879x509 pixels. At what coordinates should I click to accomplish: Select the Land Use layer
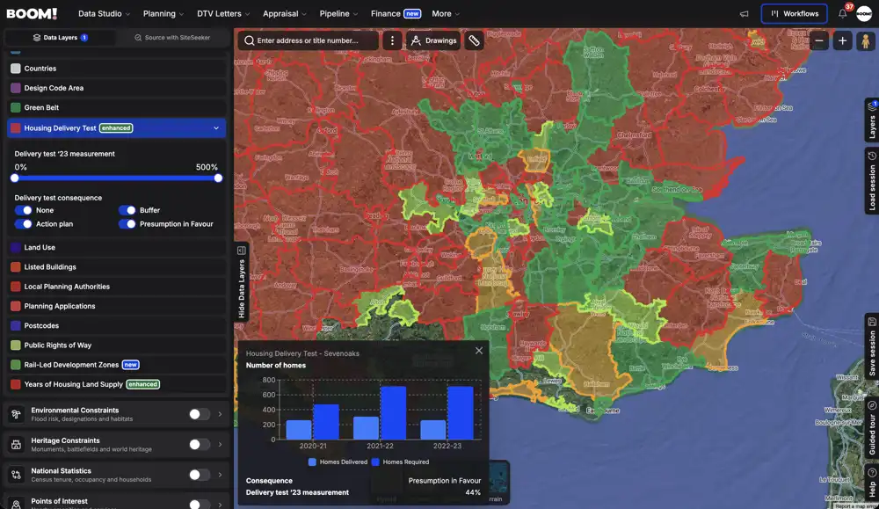pyautogui.click(x=117, y=247)
